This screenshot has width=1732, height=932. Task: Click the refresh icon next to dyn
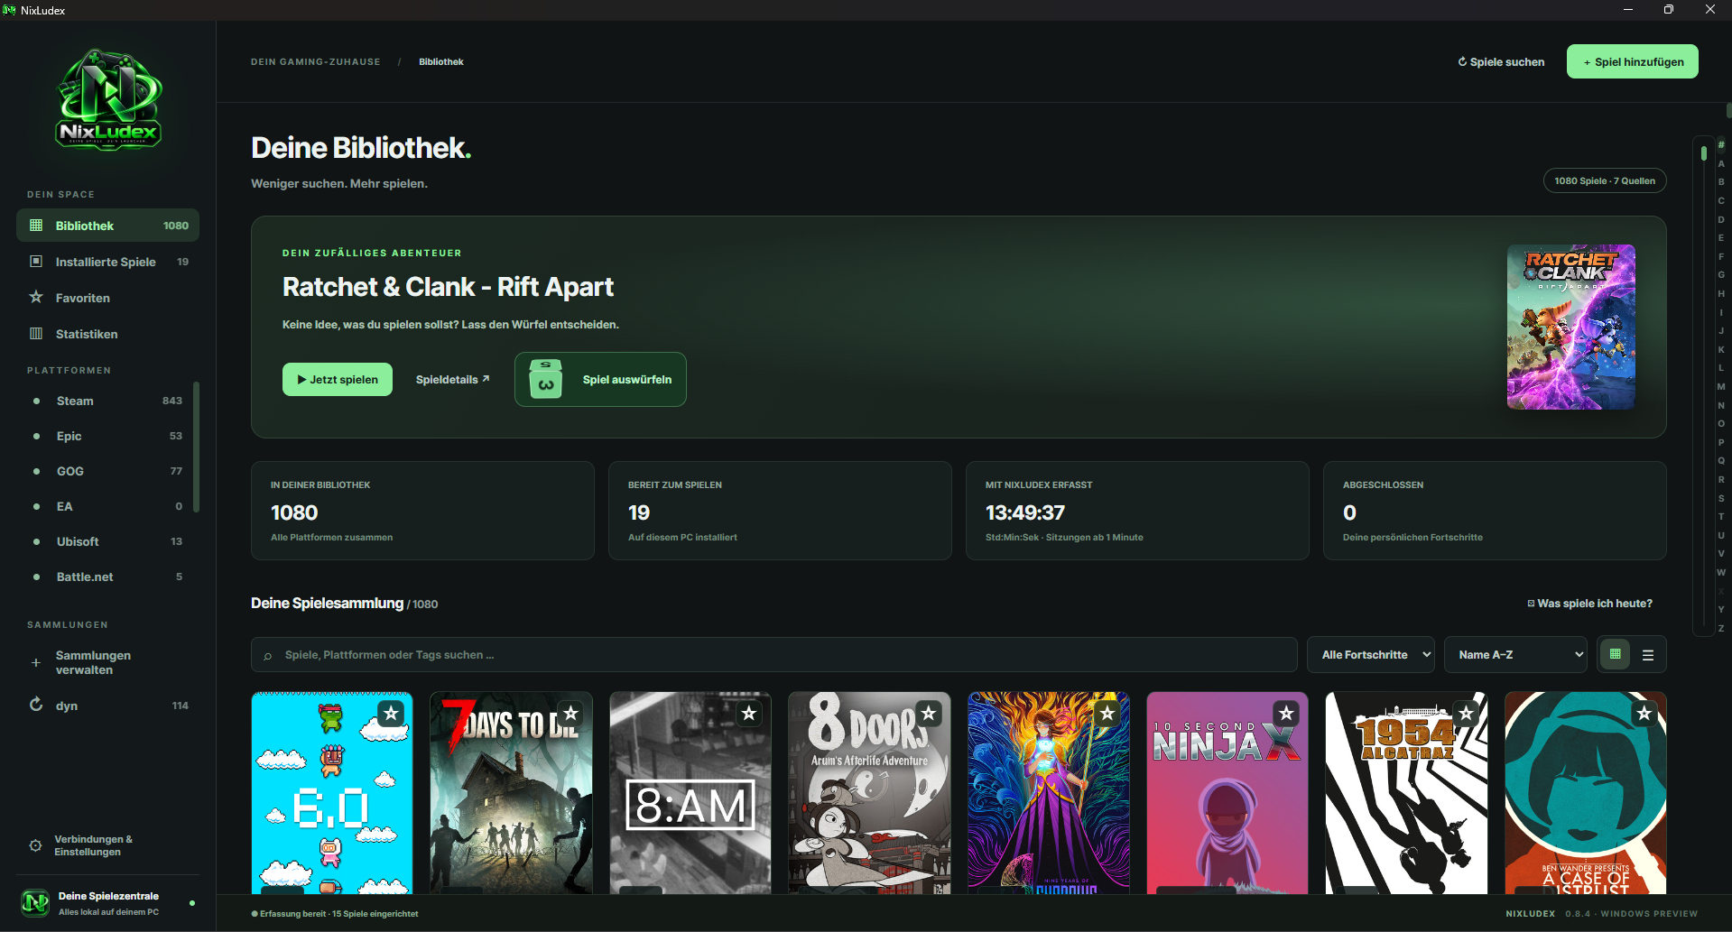(36, 705)
